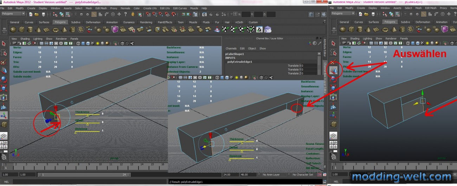The image size is (457, 186).
Task: Click the X coordinate input field in status line
Action: 246,14
